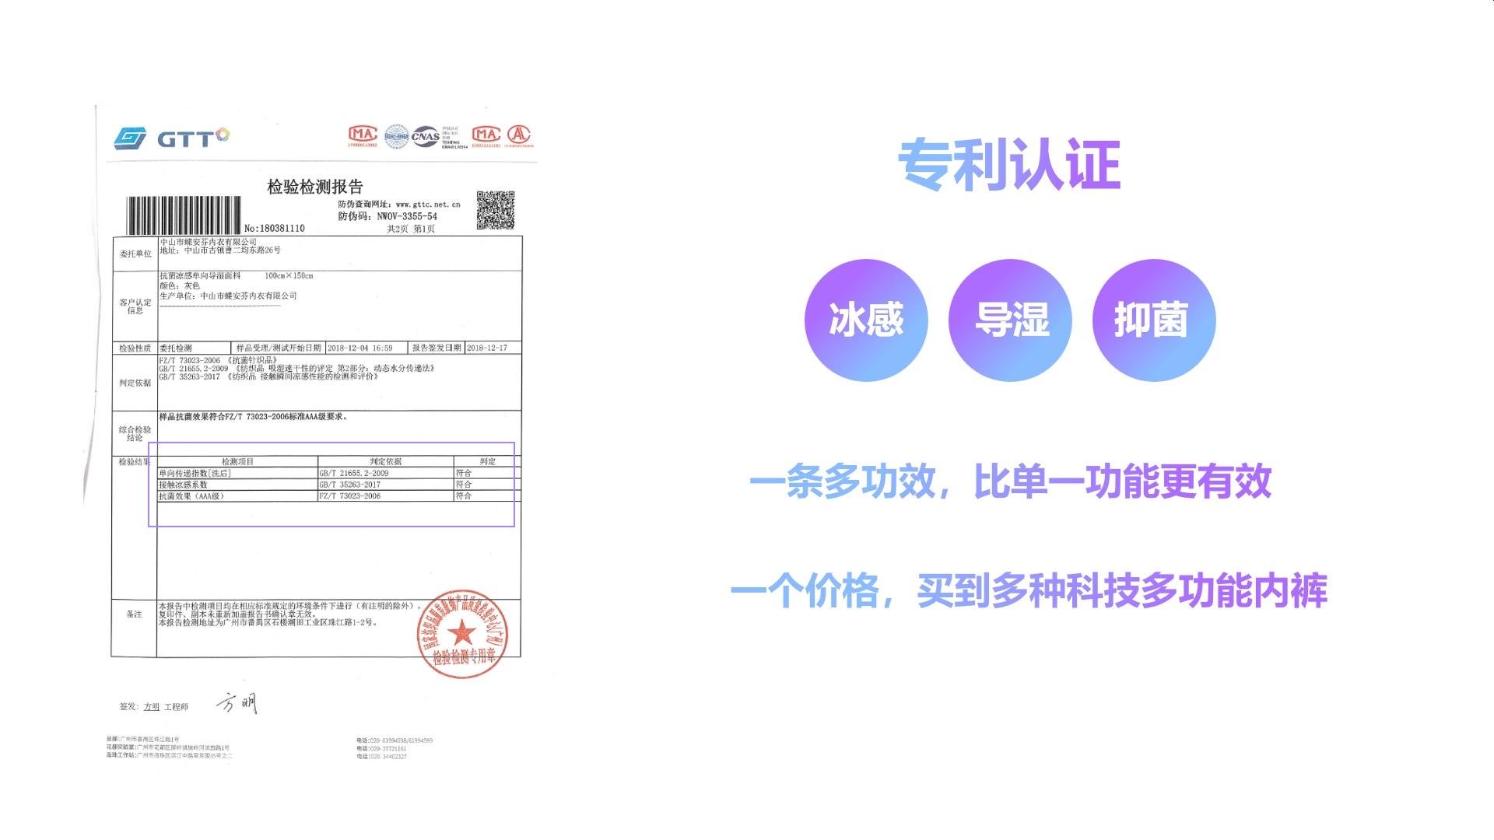
Task: Click the 检验检测报告 document title
Action: pyautogui.click(x=315, y=187)
